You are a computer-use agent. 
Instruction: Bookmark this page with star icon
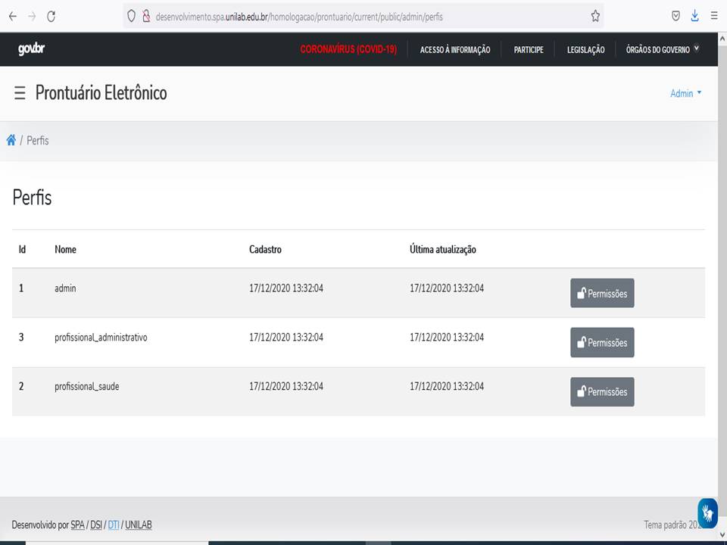pos(595,16)
